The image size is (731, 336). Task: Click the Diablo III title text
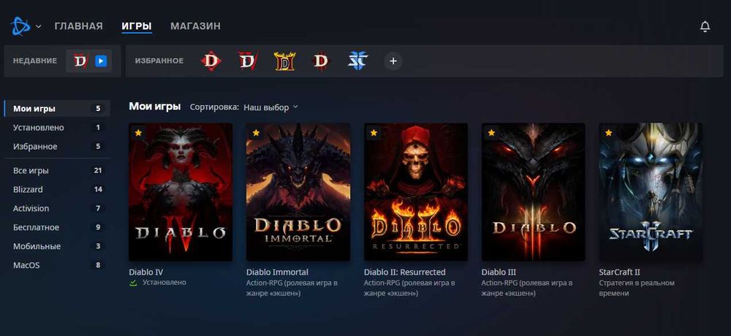click(499, 272)
